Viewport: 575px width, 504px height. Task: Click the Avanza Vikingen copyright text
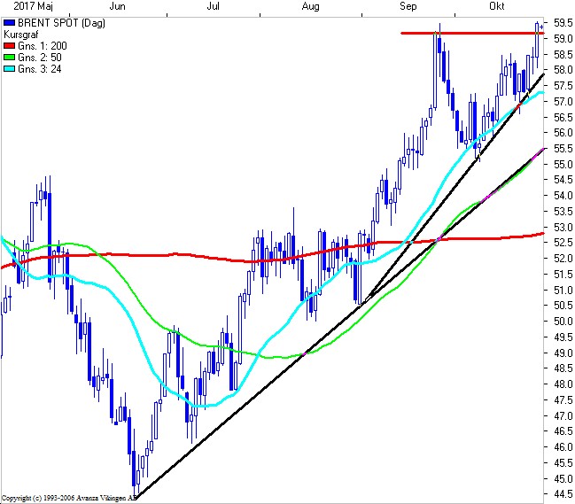pyautogui.click(x=69, y=498)
